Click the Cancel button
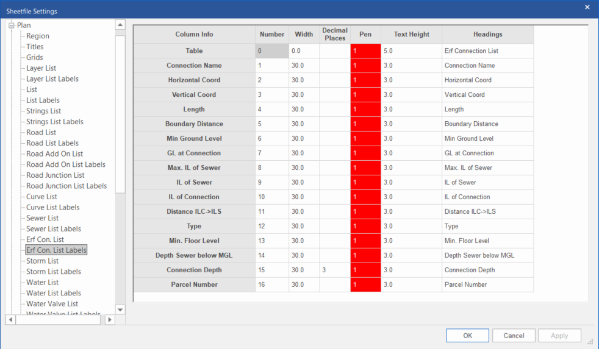 [514, 336]
